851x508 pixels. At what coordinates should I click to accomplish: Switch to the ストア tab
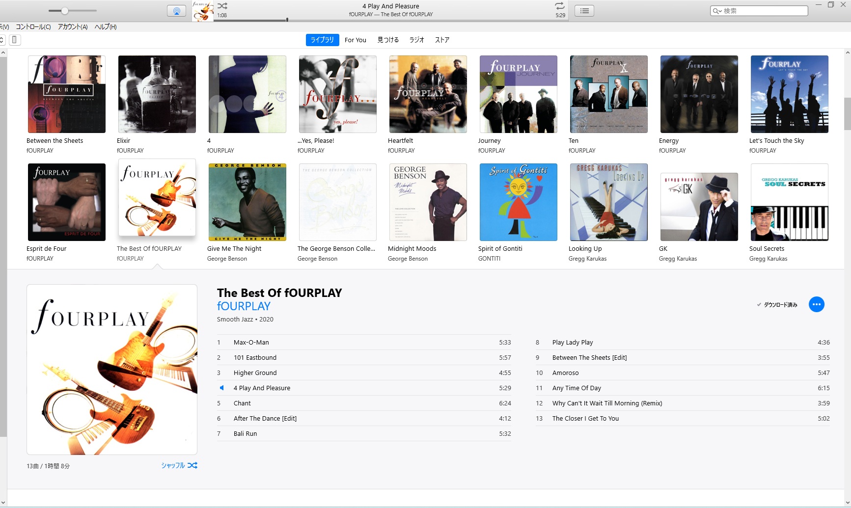[x=442, y=40]
